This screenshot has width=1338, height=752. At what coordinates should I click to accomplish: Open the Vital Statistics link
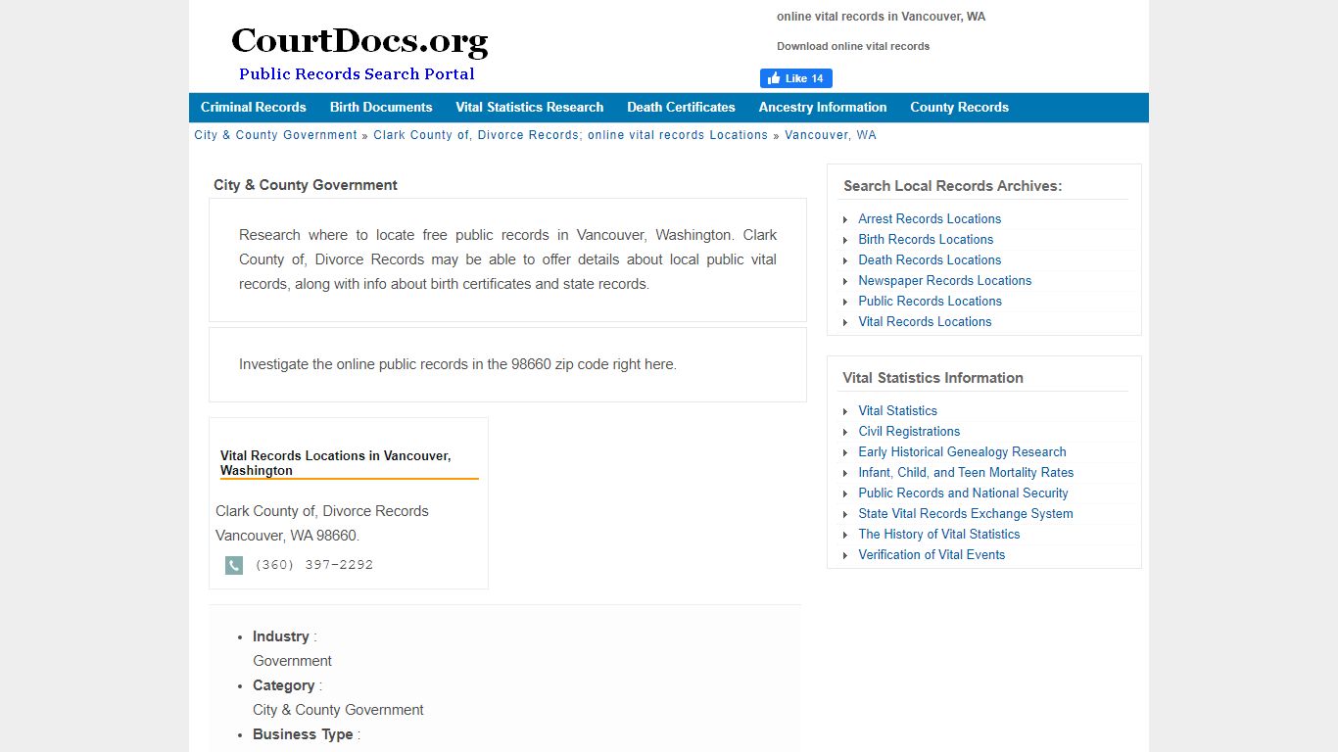[x=897, y=411]
